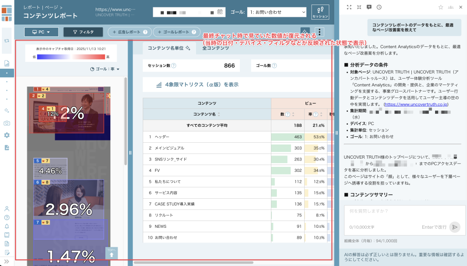Screen dimensions: 467x266
Task: Favorite this chat with the star icon
Action: tap(441, 7)
